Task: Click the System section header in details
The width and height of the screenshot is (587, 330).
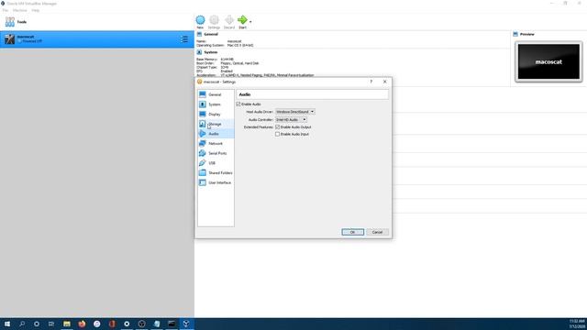Action: [x=210, y=52]
